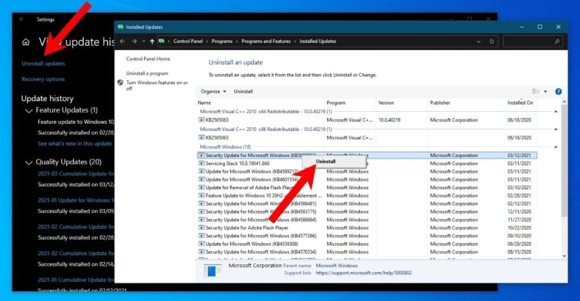Open Recovery options link in Settings
The image size is (580, 301).
[x=43, y=79]
